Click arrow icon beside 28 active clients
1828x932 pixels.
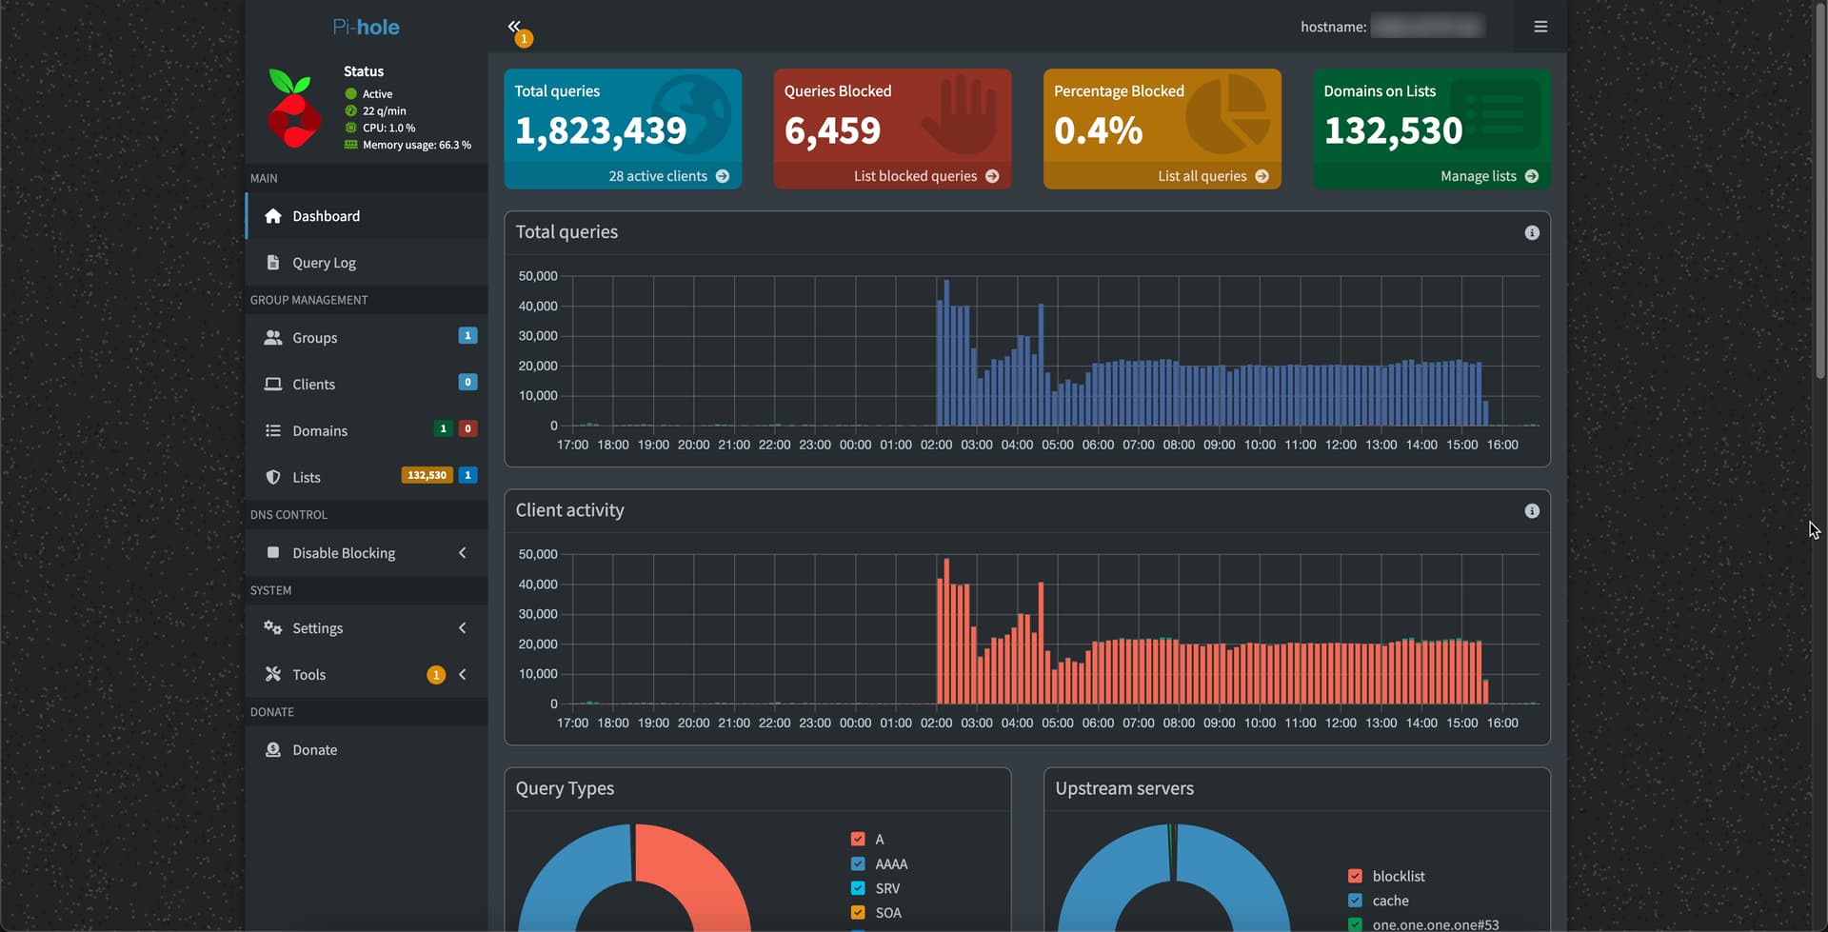tap(723, 176)
